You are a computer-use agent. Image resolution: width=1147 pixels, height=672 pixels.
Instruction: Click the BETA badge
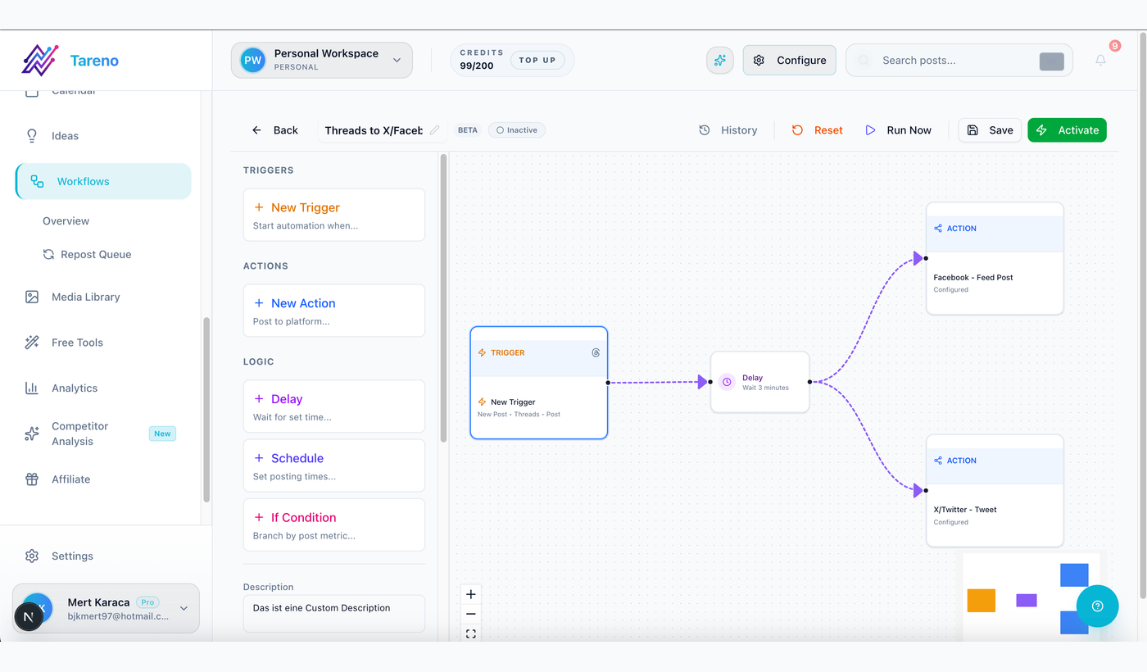pos(468,130)
